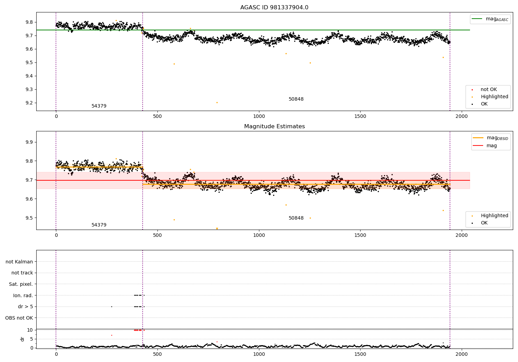
Task: Click the green mag AGASC line in top plot
Action: pyautogui.click(x=253, y=30)
